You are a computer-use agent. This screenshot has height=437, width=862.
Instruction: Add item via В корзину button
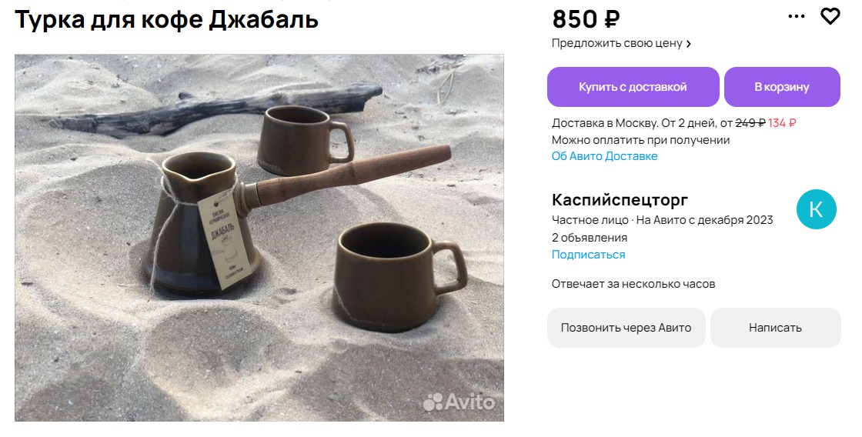click(782, 87)
